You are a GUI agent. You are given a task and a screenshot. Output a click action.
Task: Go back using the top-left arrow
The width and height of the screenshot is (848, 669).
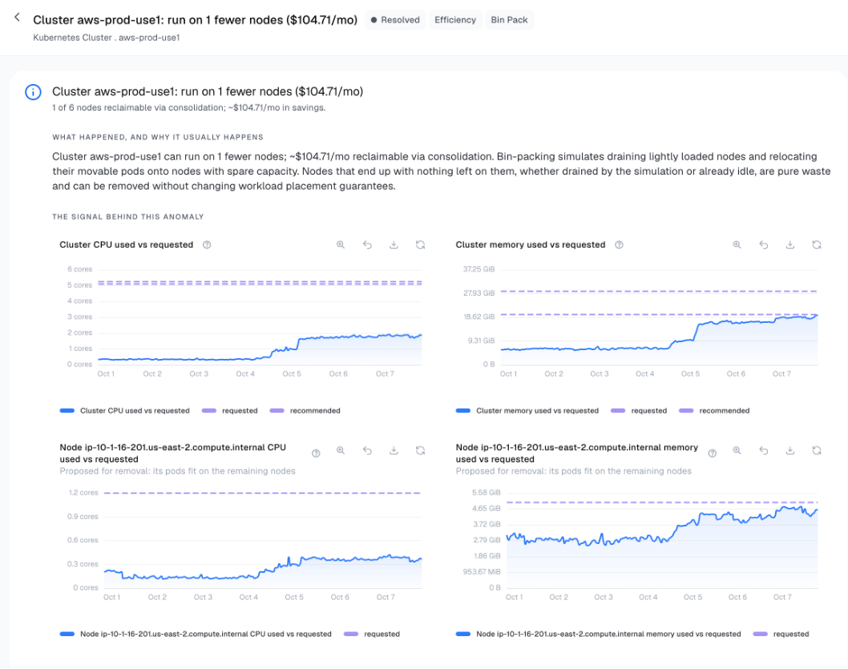point(18,18)
